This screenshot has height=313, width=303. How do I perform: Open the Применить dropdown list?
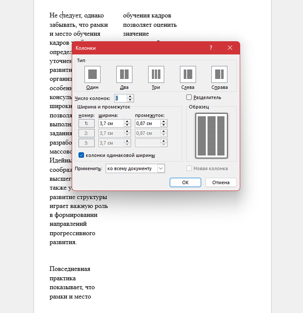(x=161, y=168)
